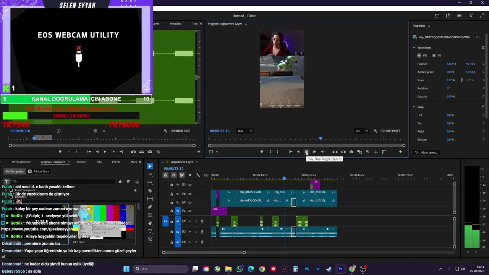Toggle scale link constrain proportions
Screen dimensions: 489x275
(x=461, y=80)
